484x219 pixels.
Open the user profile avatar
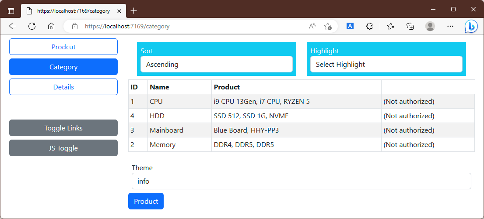(x=430, y=26)
